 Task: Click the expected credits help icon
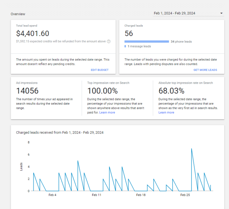109,42
